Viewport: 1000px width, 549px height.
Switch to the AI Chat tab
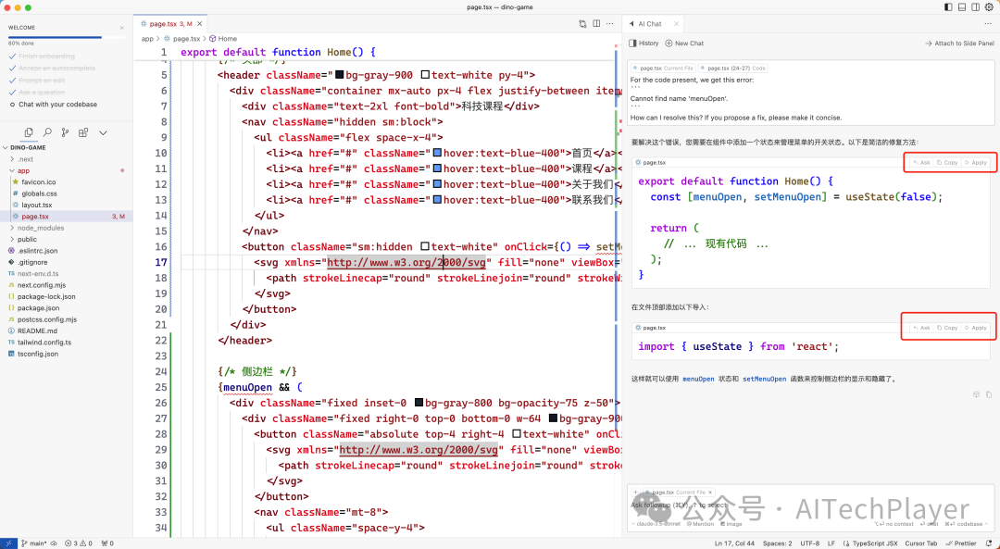[x=649, y=23]
